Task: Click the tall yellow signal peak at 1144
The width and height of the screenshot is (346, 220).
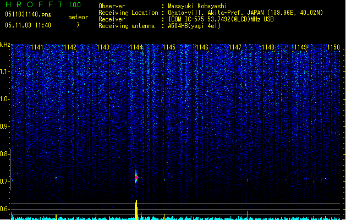Action: (136, 210)
